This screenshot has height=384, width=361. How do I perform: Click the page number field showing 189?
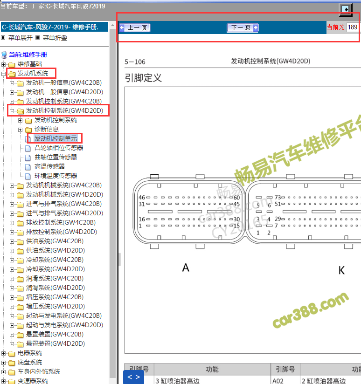coord(353,27)
